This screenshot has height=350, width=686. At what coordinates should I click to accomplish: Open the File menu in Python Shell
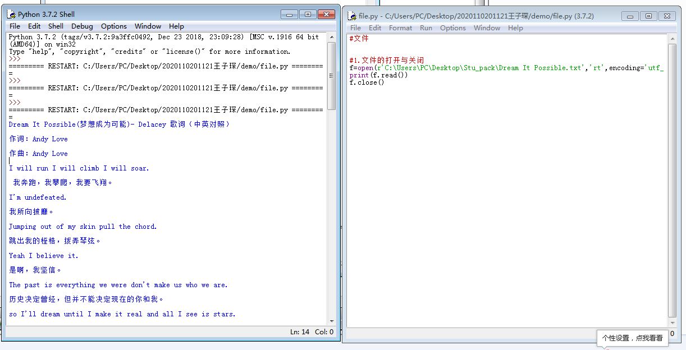15,26
